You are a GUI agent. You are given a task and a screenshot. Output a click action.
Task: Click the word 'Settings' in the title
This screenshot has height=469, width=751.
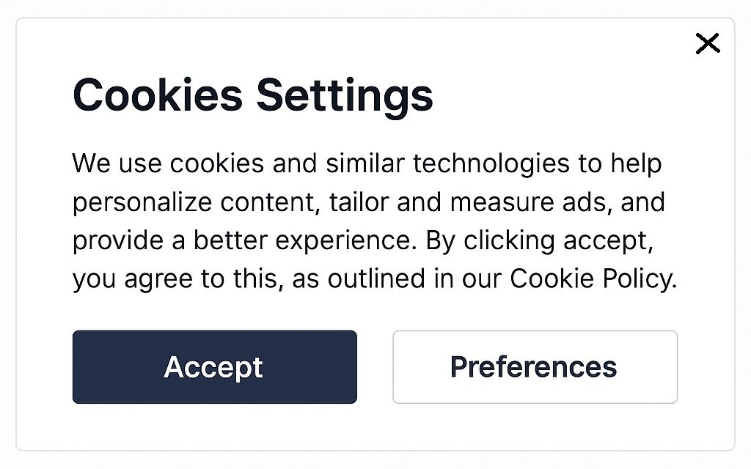(345, 97)
